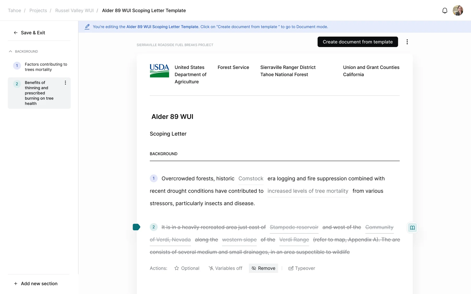The height and width of the screenshot is (294, 471).
Task: Click the Stampede reservoir variable
Action: tap(294, 227)
